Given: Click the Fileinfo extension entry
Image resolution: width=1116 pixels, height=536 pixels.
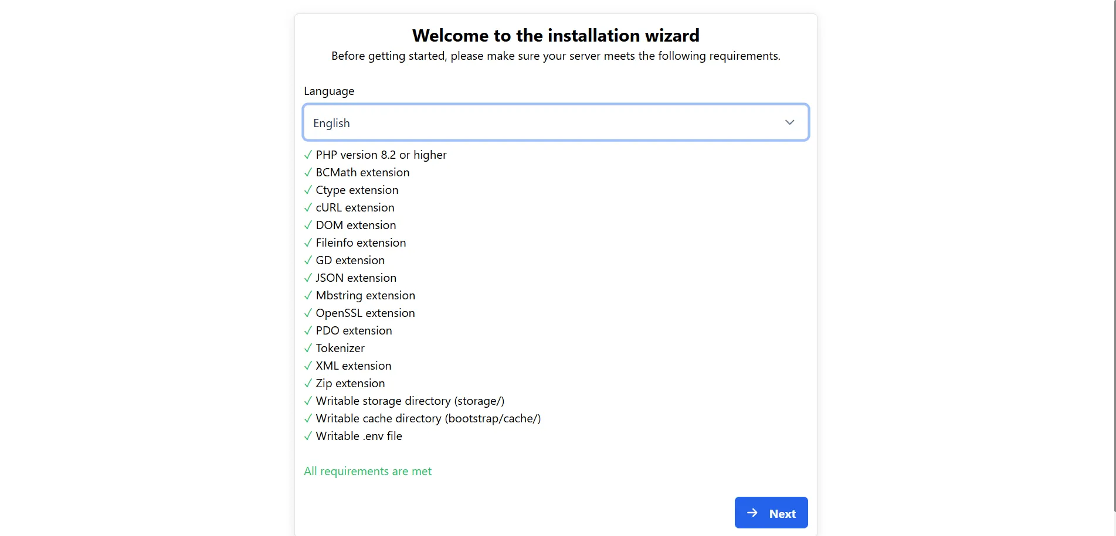Looking at the screenshot, I should (360, 243).
